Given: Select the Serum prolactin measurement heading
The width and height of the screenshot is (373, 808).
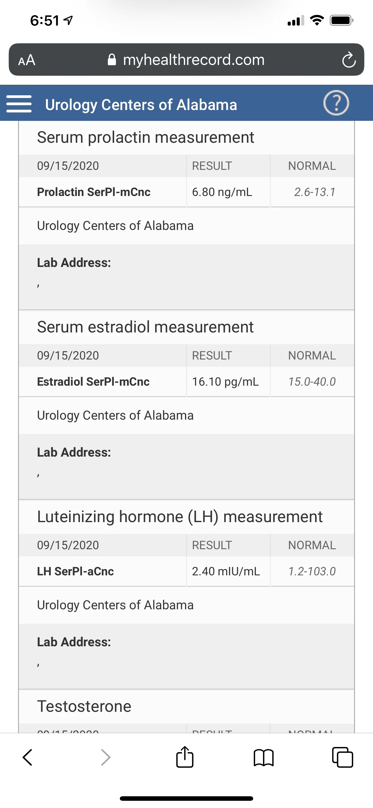Looking at the screenshot, I should point(145,137).
